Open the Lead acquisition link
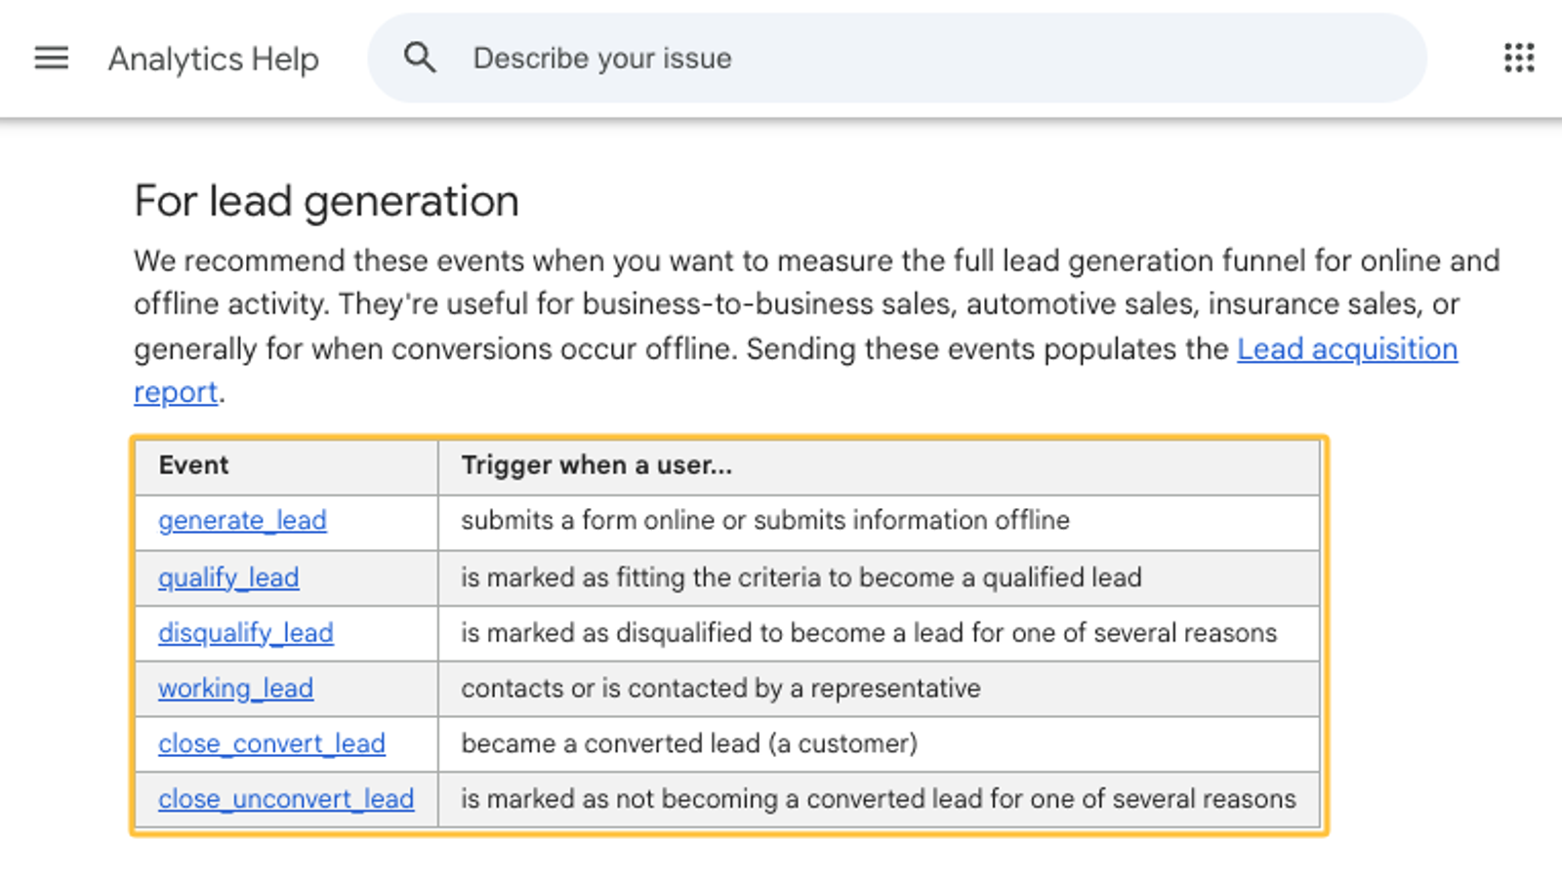 [1347, 348]
